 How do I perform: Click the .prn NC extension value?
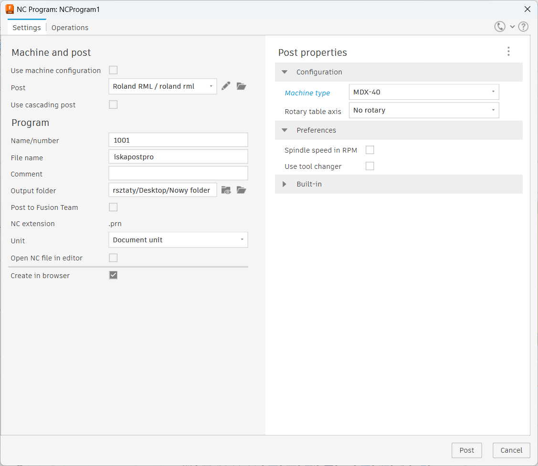coord(115,224)
